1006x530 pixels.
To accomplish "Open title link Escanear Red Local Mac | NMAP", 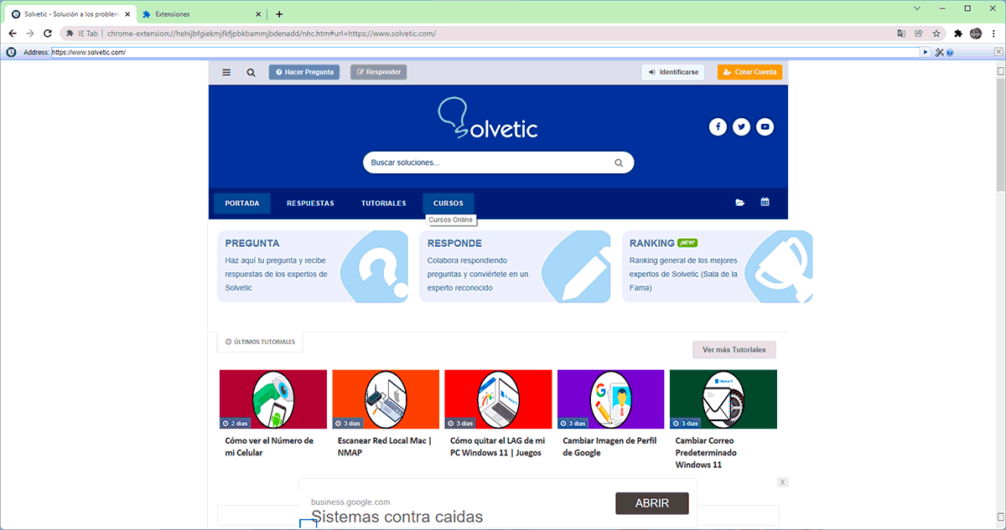I will [384, 446].
